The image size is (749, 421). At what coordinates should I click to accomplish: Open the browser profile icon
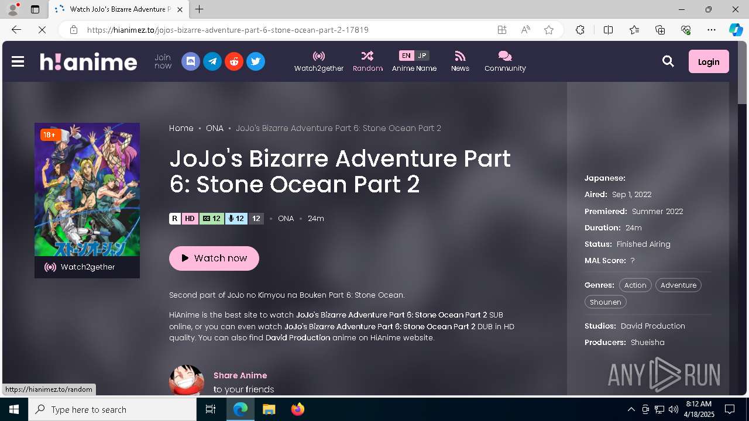[x=12, y=9]
